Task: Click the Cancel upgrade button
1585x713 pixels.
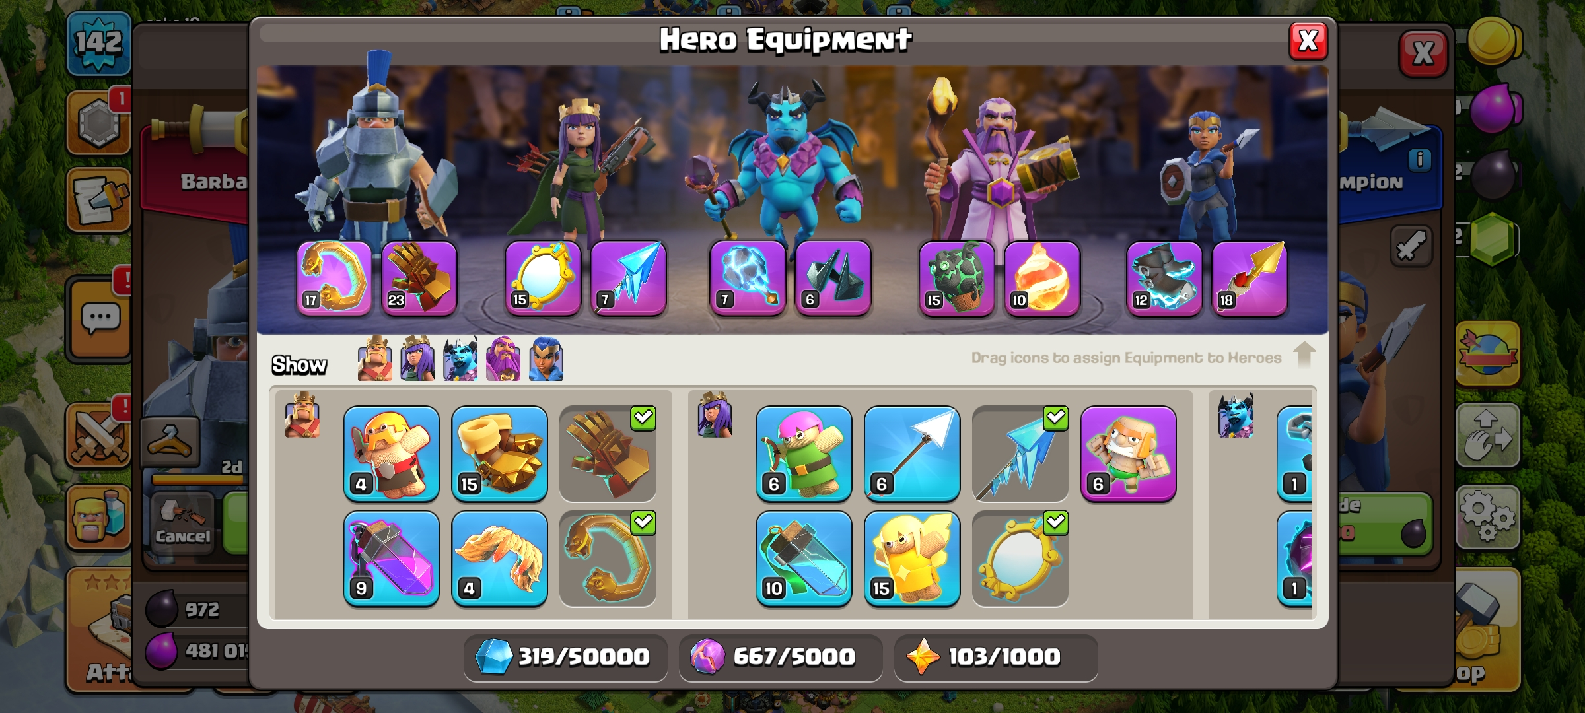Action: [x=182, y=523]
